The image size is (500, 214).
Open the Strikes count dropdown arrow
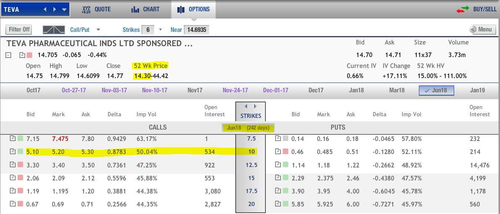(x=161, y=30)
